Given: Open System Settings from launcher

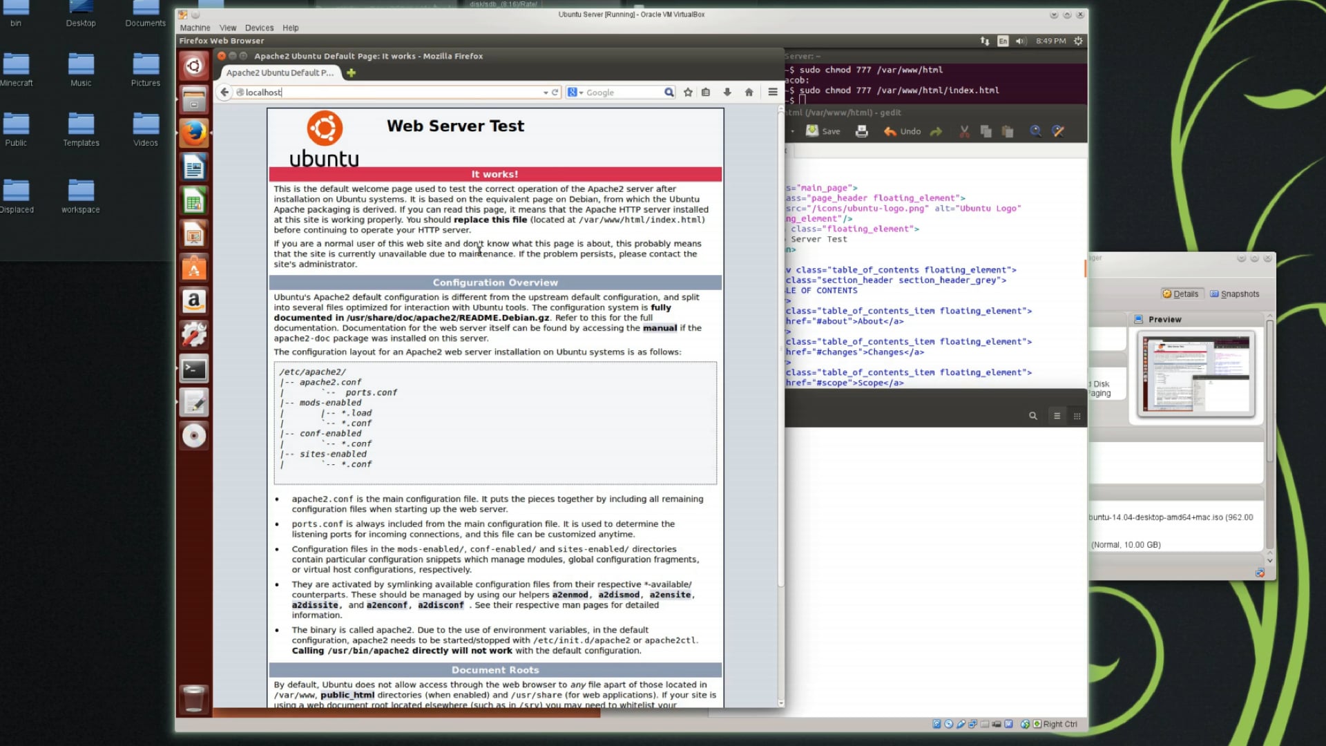Looking at the screenshot, I should click(x=194, y=335).
